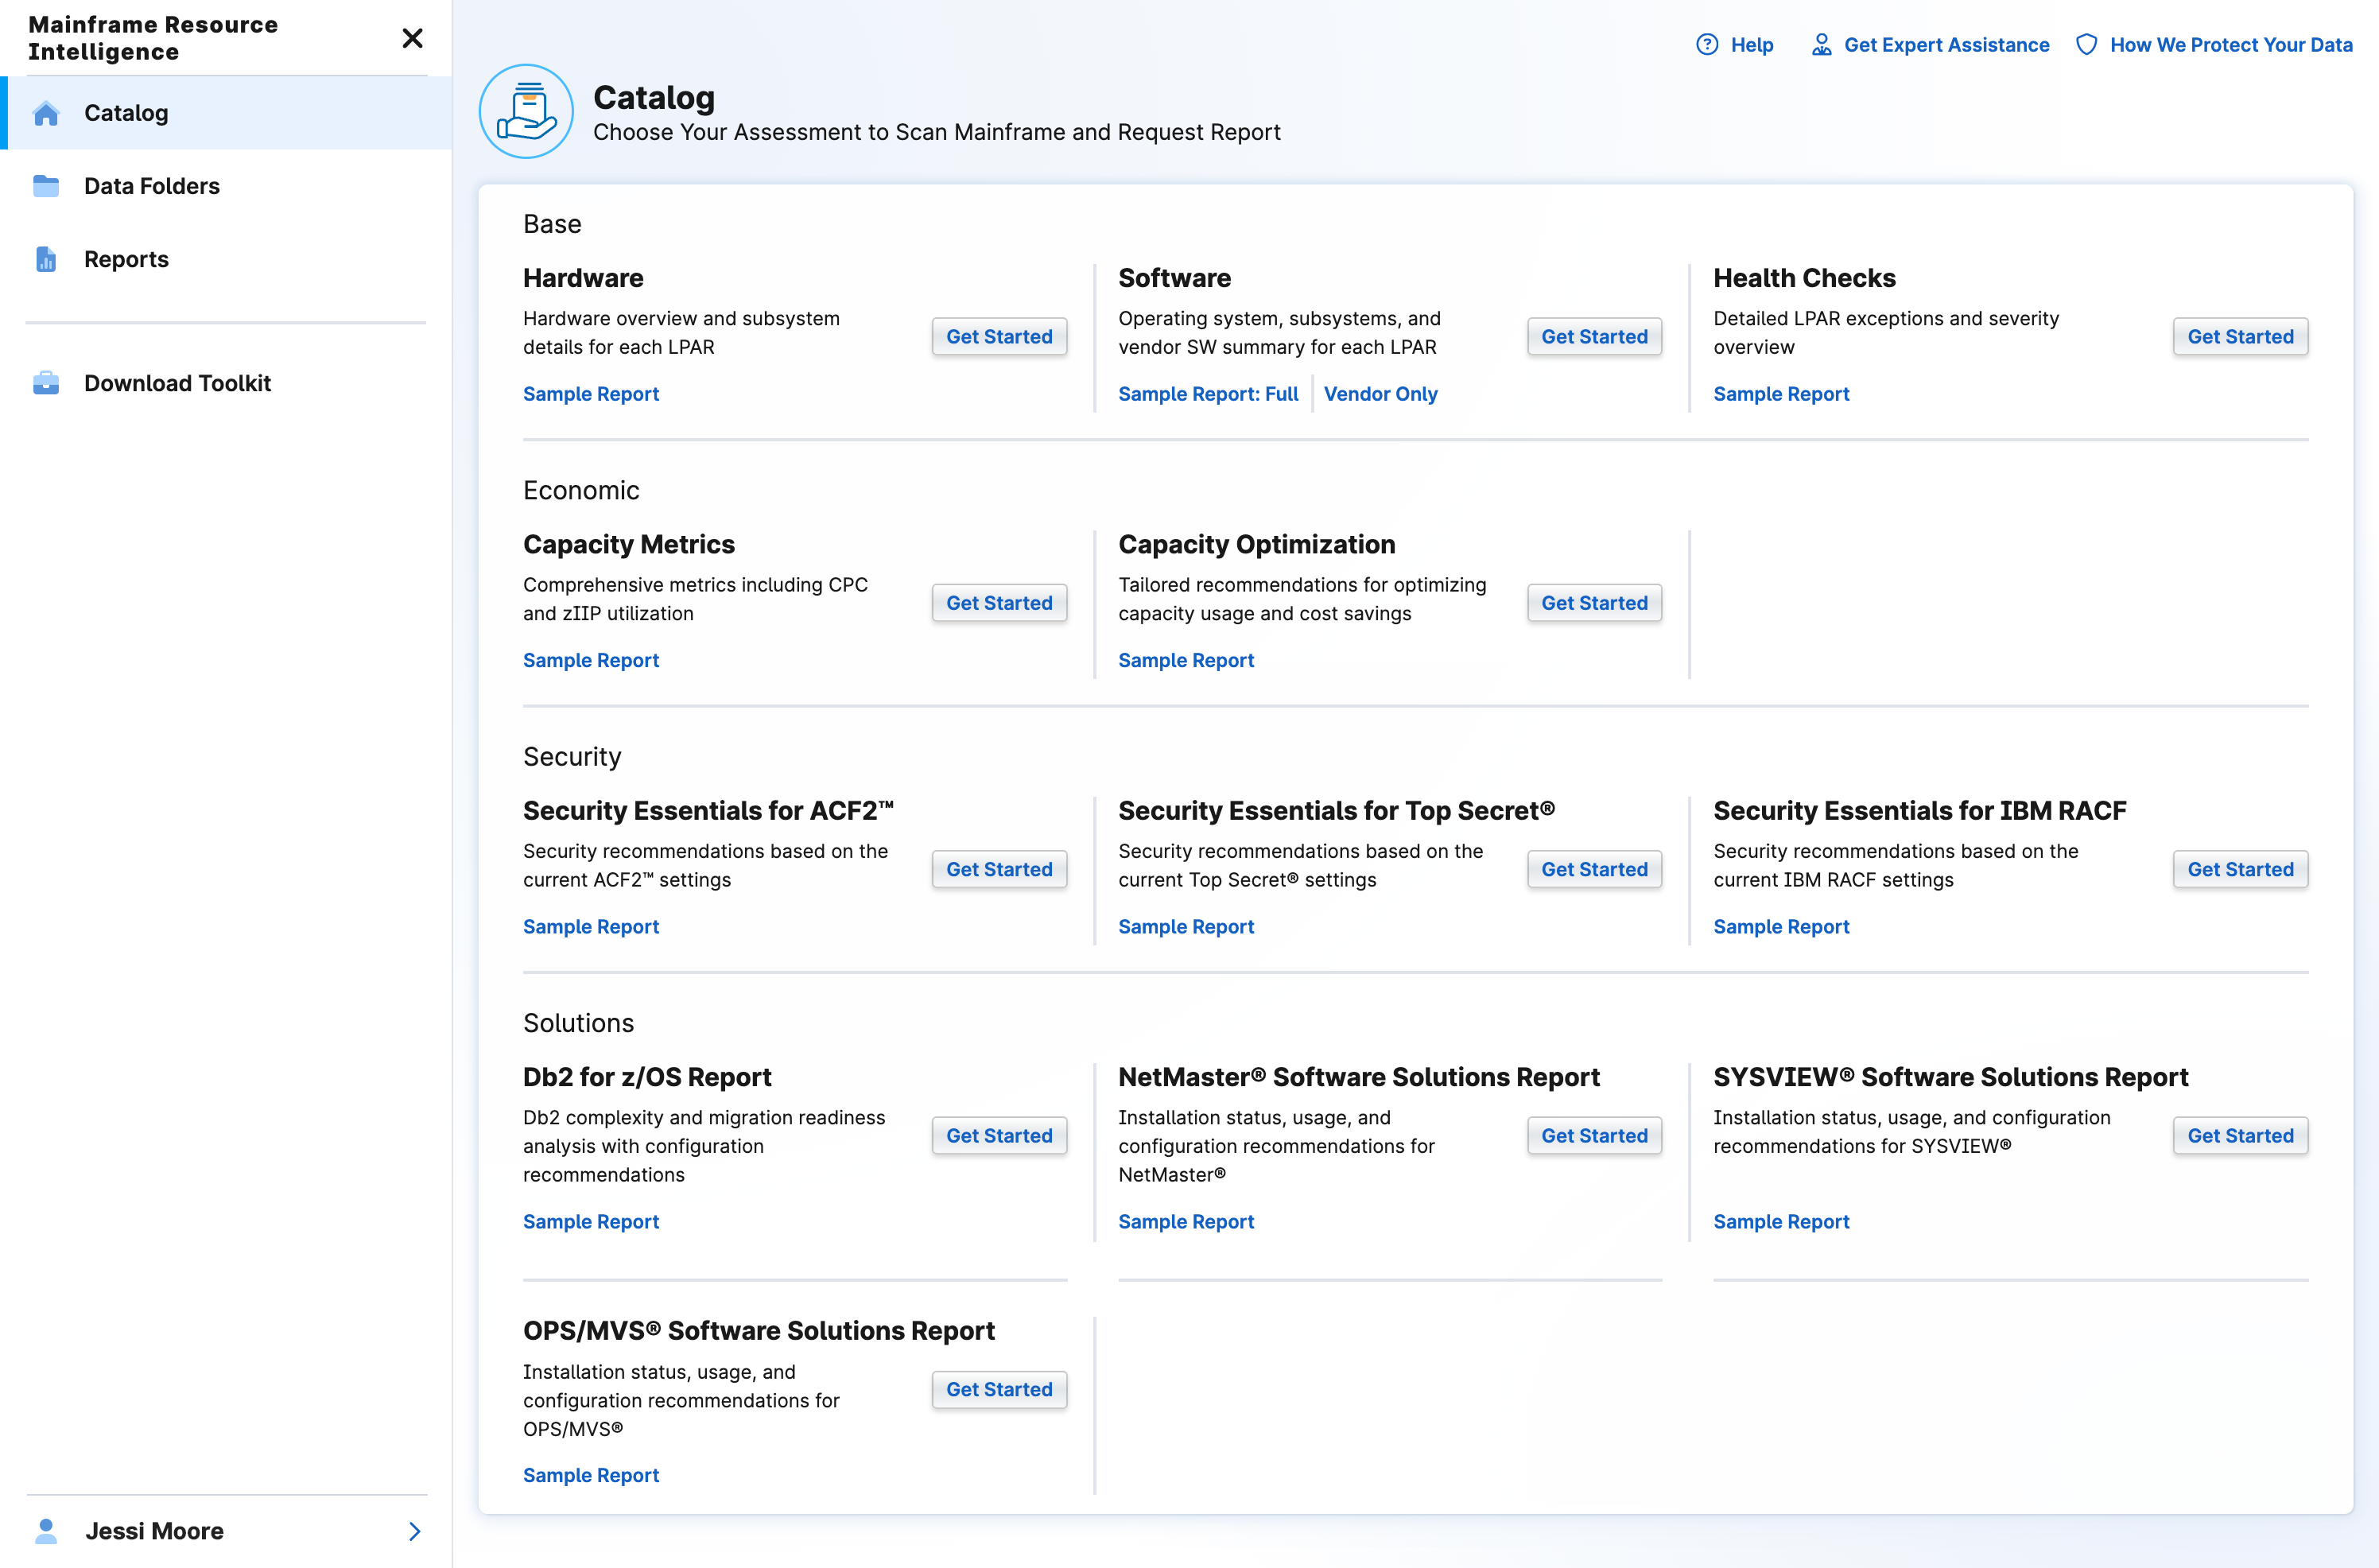Open the Hardware Sample Report link
2379x1568 pixels.
[x=591, y=394]
